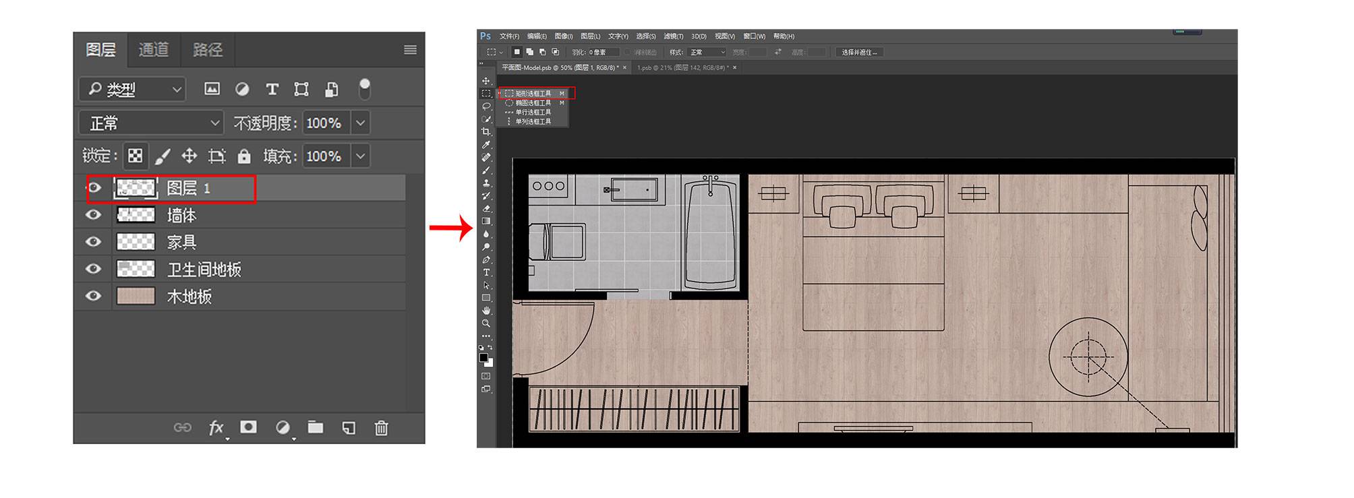Select the Hand tool
The height and width of the screenshot is (498, 1354).
[x=485, y=311]
